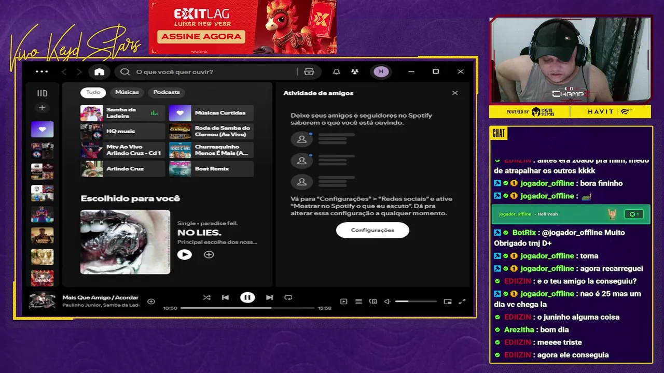Play the NO LIES. single

[x=185, y=254]
